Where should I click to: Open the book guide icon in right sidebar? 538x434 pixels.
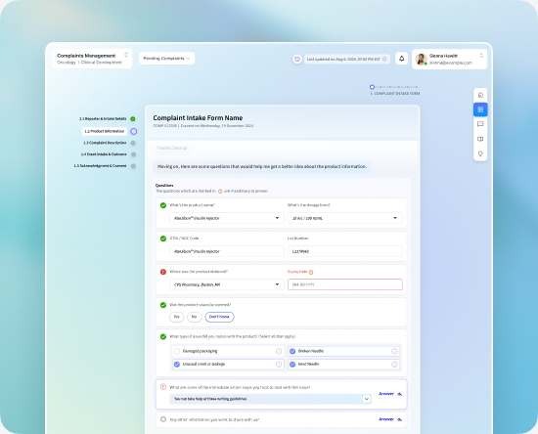click(480, 139)
